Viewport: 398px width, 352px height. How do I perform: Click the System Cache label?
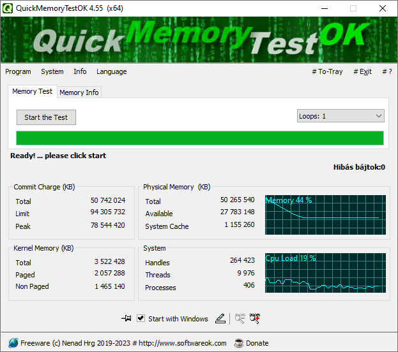pos(167,226)
